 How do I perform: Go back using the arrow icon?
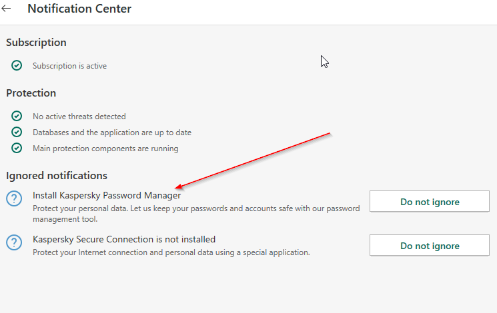pyautogui.click(x=7, y=9)
